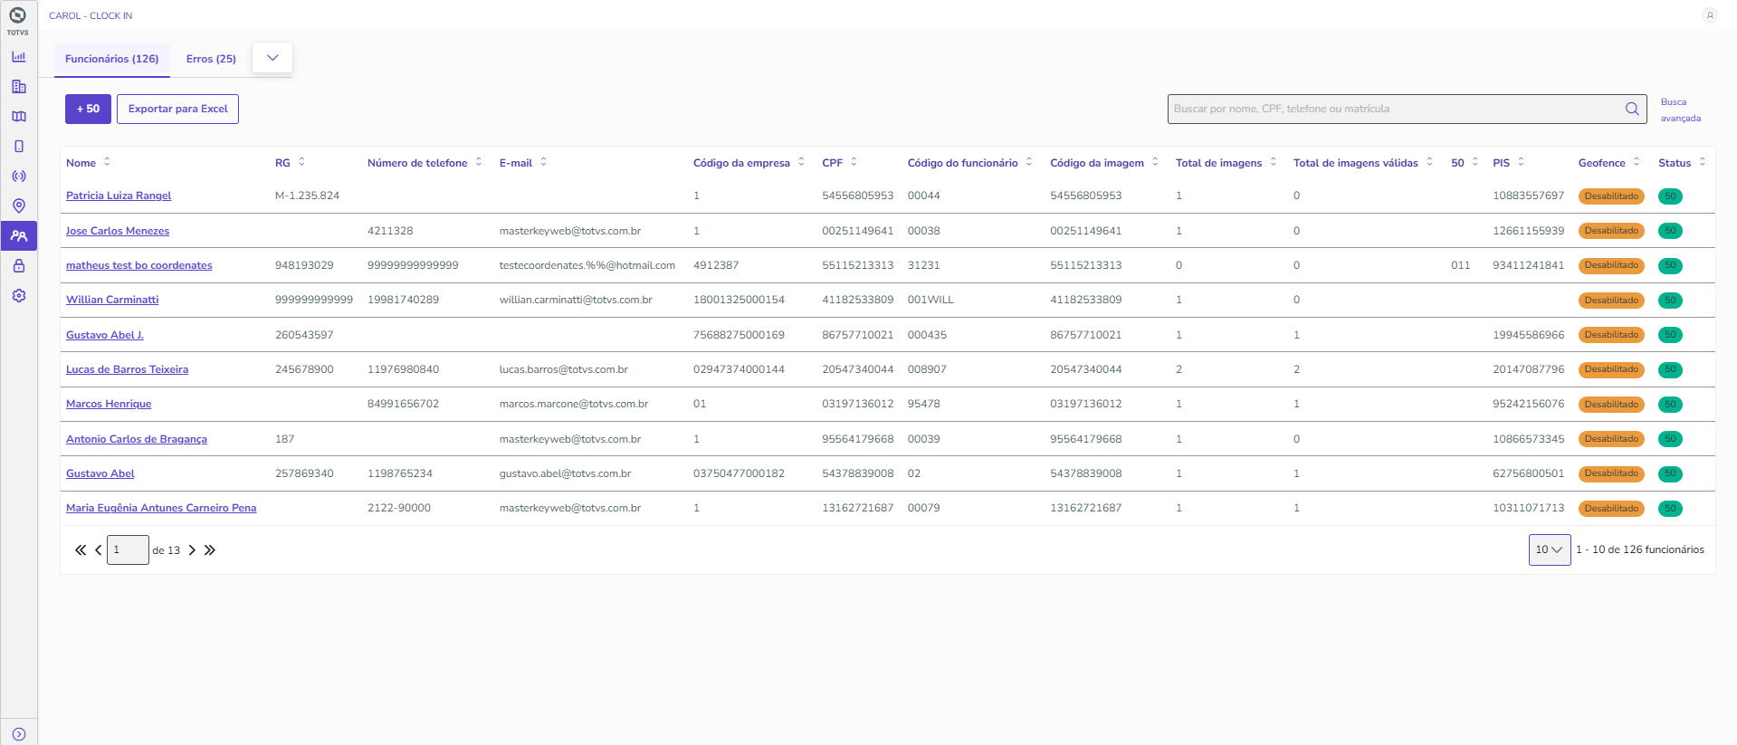Viewport: 1737px width, 745px height.
Task: Switch to the Erros (25) tab
Action: tap(211, 59)
